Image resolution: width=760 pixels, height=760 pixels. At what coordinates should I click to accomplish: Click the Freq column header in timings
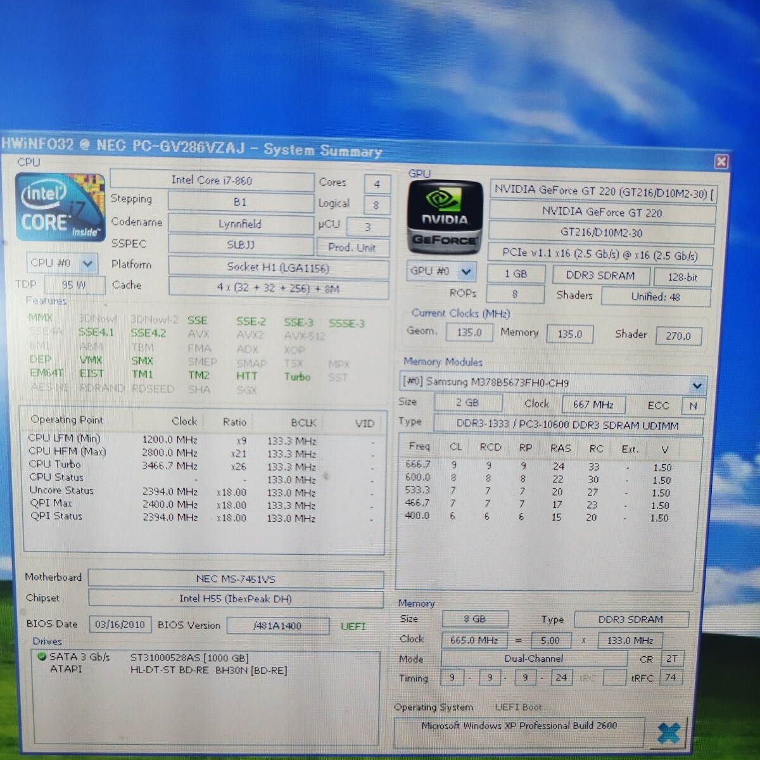pos(419,446)
